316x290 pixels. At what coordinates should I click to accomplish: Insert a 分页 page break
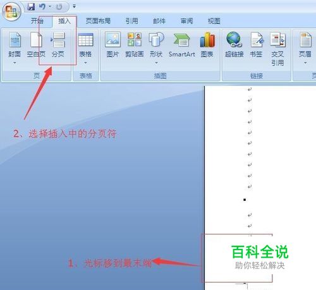pos(58,45)
